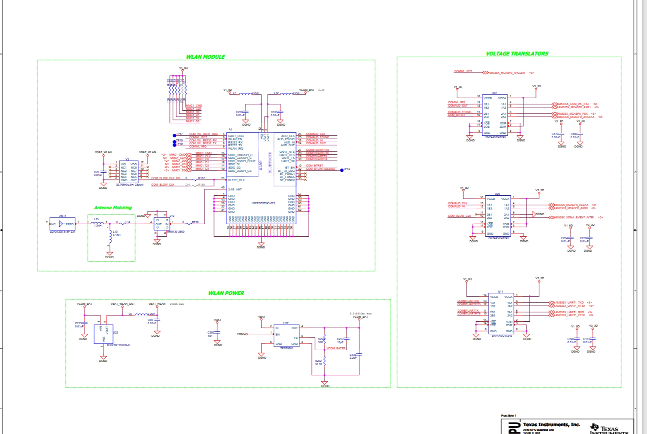Viewport: 647px width, 434px height.
Task: Select the U27 TPS79501 regulator block
Action: (x=287, y=336)
